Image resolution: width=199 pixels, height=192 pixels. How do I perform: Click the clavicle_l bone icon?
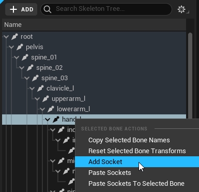coord(40,88)
